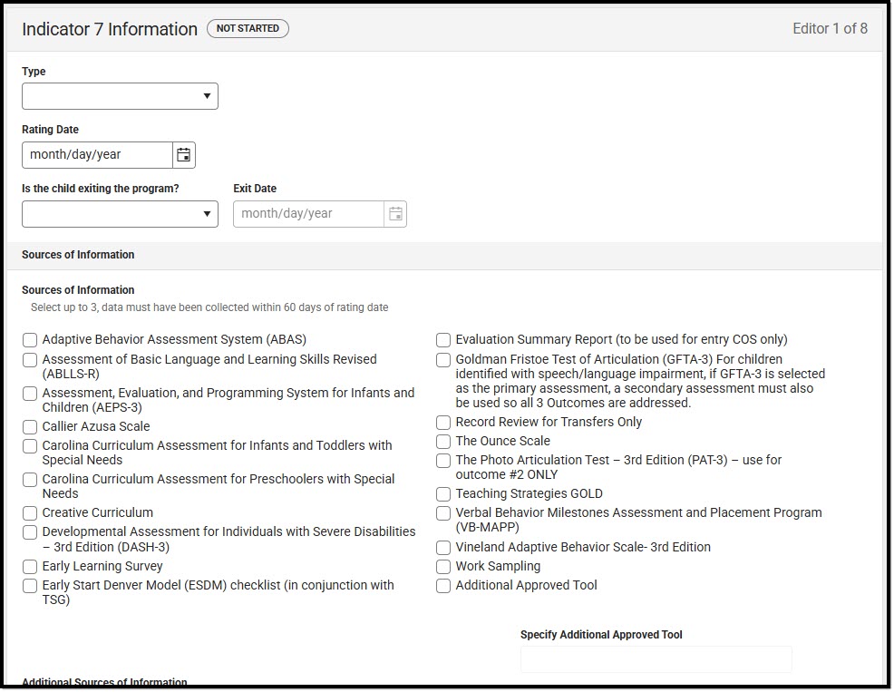The height and width of the screenshot is (692, 894).
Task: Check the ABLLS-R assessment checkbox
Action: coord(30,360)
